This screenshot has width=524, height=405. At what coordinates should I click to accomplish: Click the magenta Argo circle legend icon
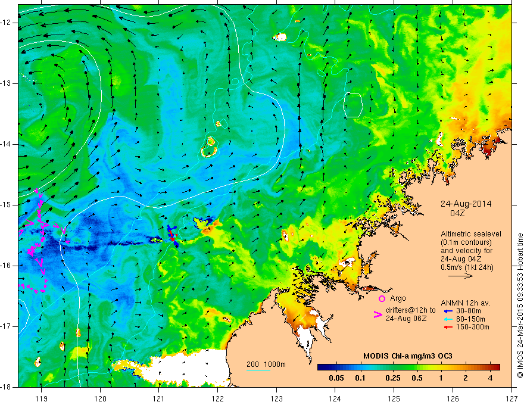[382, 298]
